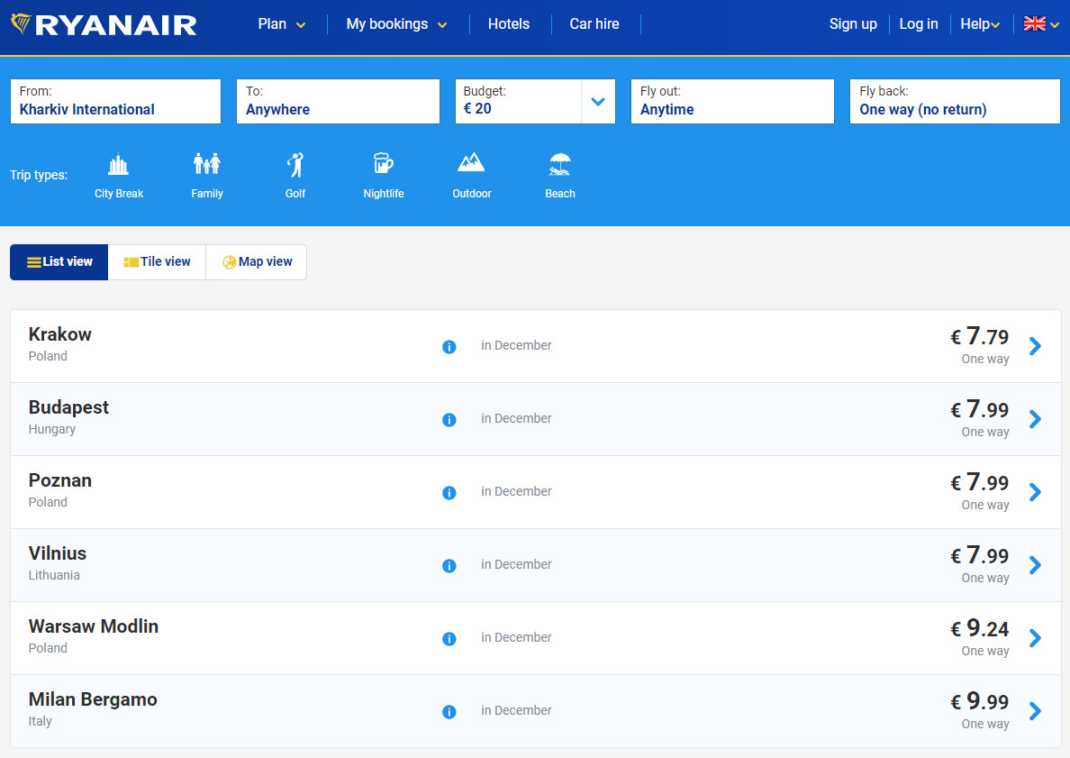Switch to Tile view

coord(157,262)
